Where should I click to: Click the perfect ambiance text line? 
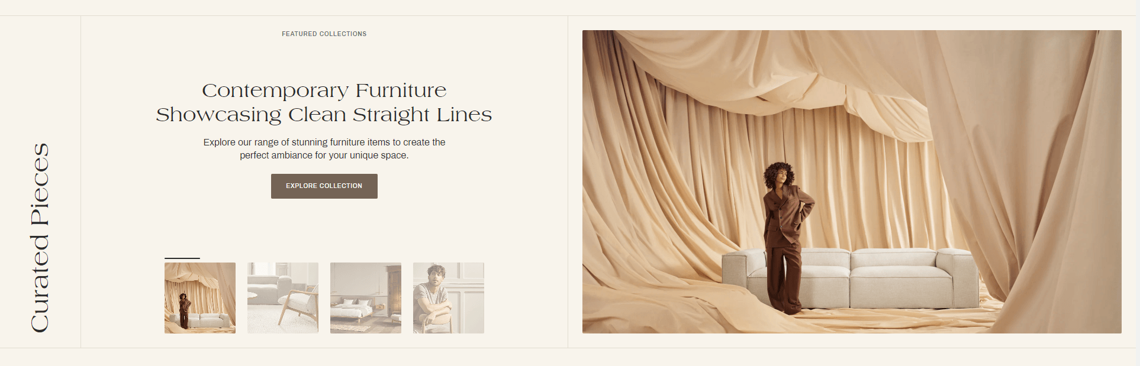coord(324,156)
